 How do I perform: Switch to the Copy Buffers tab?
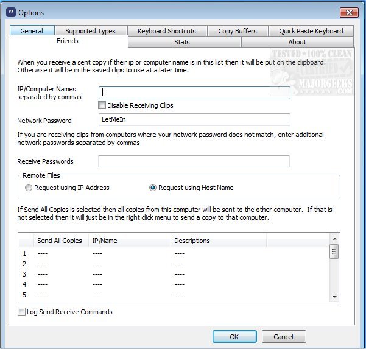[x=238, y=31]
